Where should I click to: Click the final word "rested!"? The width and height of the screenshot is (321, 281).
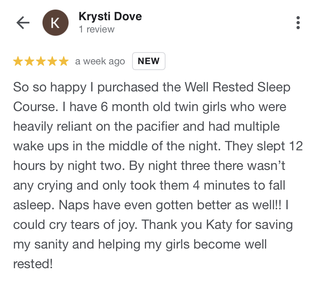[33, 264]
